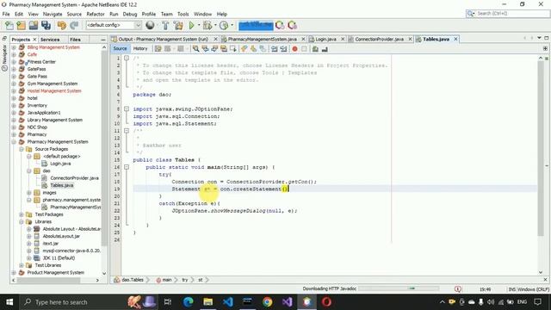Click the Find Selection magnifier icon
Viewport: 551px width, 310px height.
coord(195,49)
